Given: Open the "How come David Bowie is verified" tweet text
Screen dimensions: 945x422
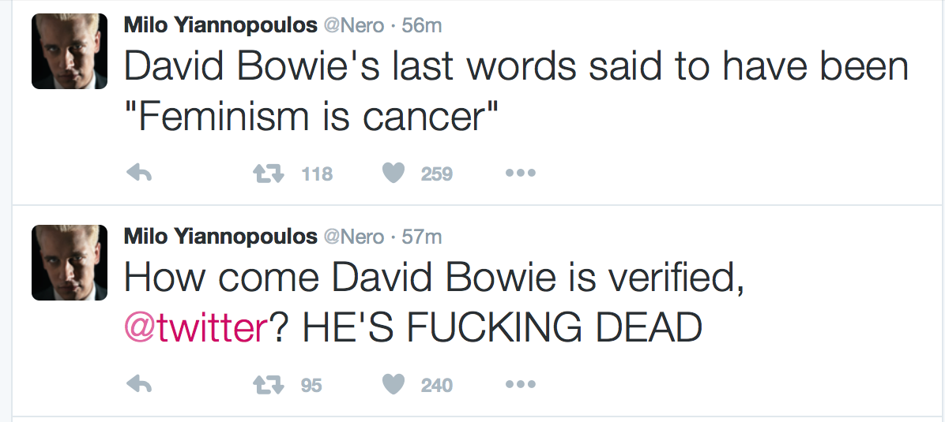Looking at the screenshot, I should click(x=433, y=280).
